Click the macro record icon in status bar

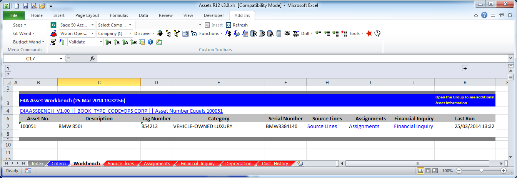28,171
